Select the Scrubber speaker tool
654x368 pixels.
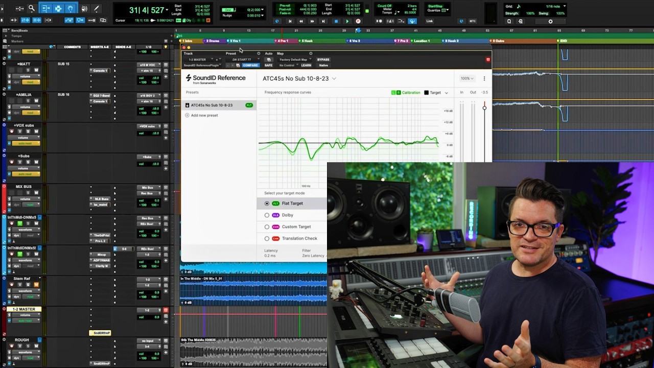(84, 8)
